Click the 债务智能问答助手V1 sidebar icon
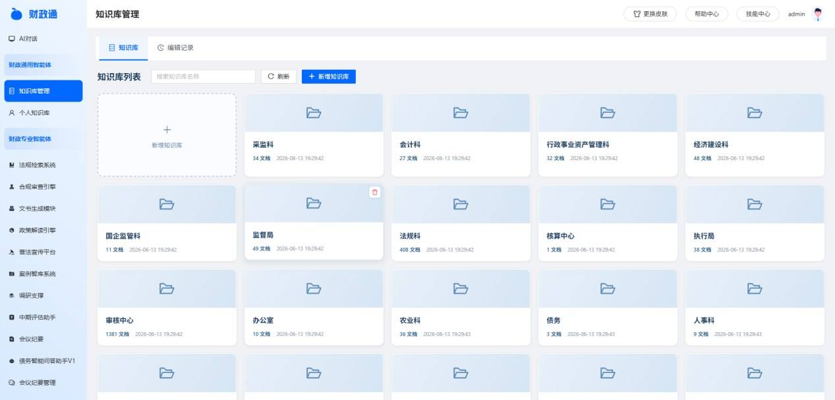The width and height of the screenshot is (835, 400). coord(11,360)
